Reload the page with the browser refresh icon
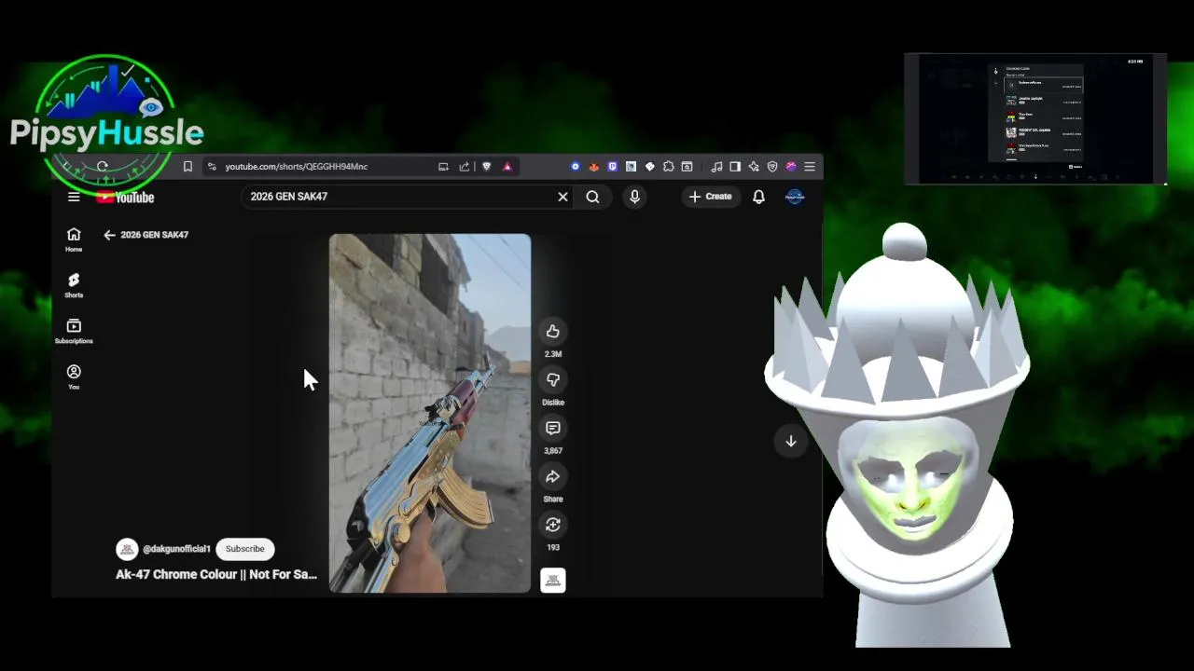Screen dimensions: 1194x671 (x=103, y=167)
